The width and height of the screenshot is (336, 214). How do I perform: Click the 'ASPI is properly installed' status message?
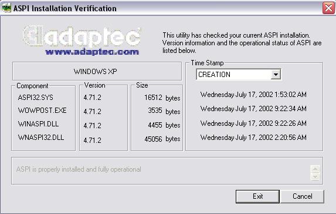(x=79, y=169)
